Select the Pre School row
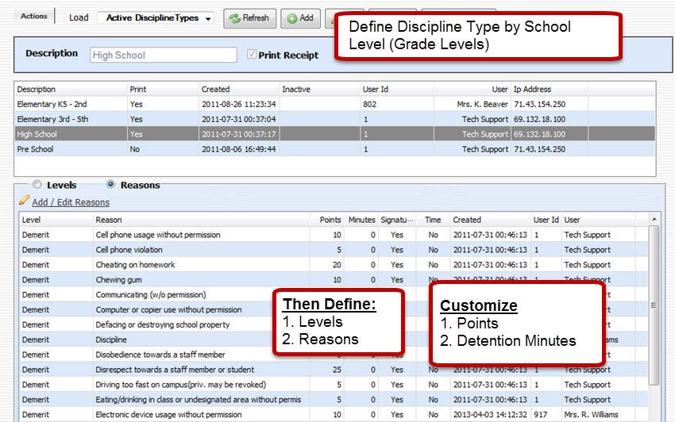 point(335,149)
